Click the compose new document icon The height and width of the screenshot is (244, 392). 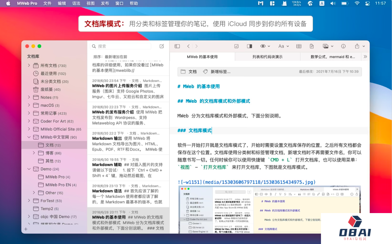point(161,46)
